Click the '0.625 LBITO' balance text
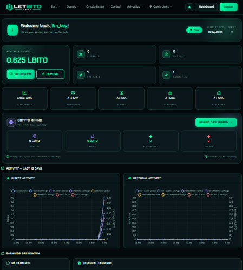Screen dimensions: 243x270 pyautogui.click(x=27, y=60)
